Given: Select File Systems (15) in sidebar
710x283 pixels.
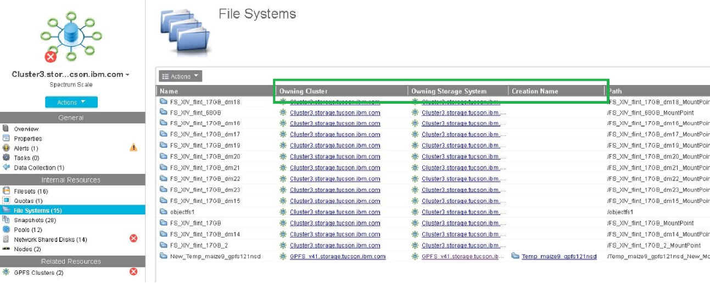Looking at the screenshot, I should 72,210.
